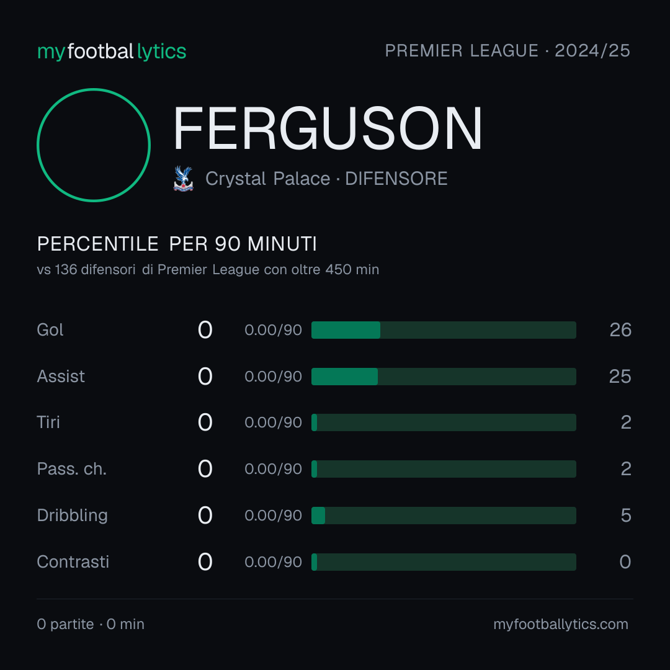
Task: Select the Gol stat label
Action: click(x=50, y=330)
